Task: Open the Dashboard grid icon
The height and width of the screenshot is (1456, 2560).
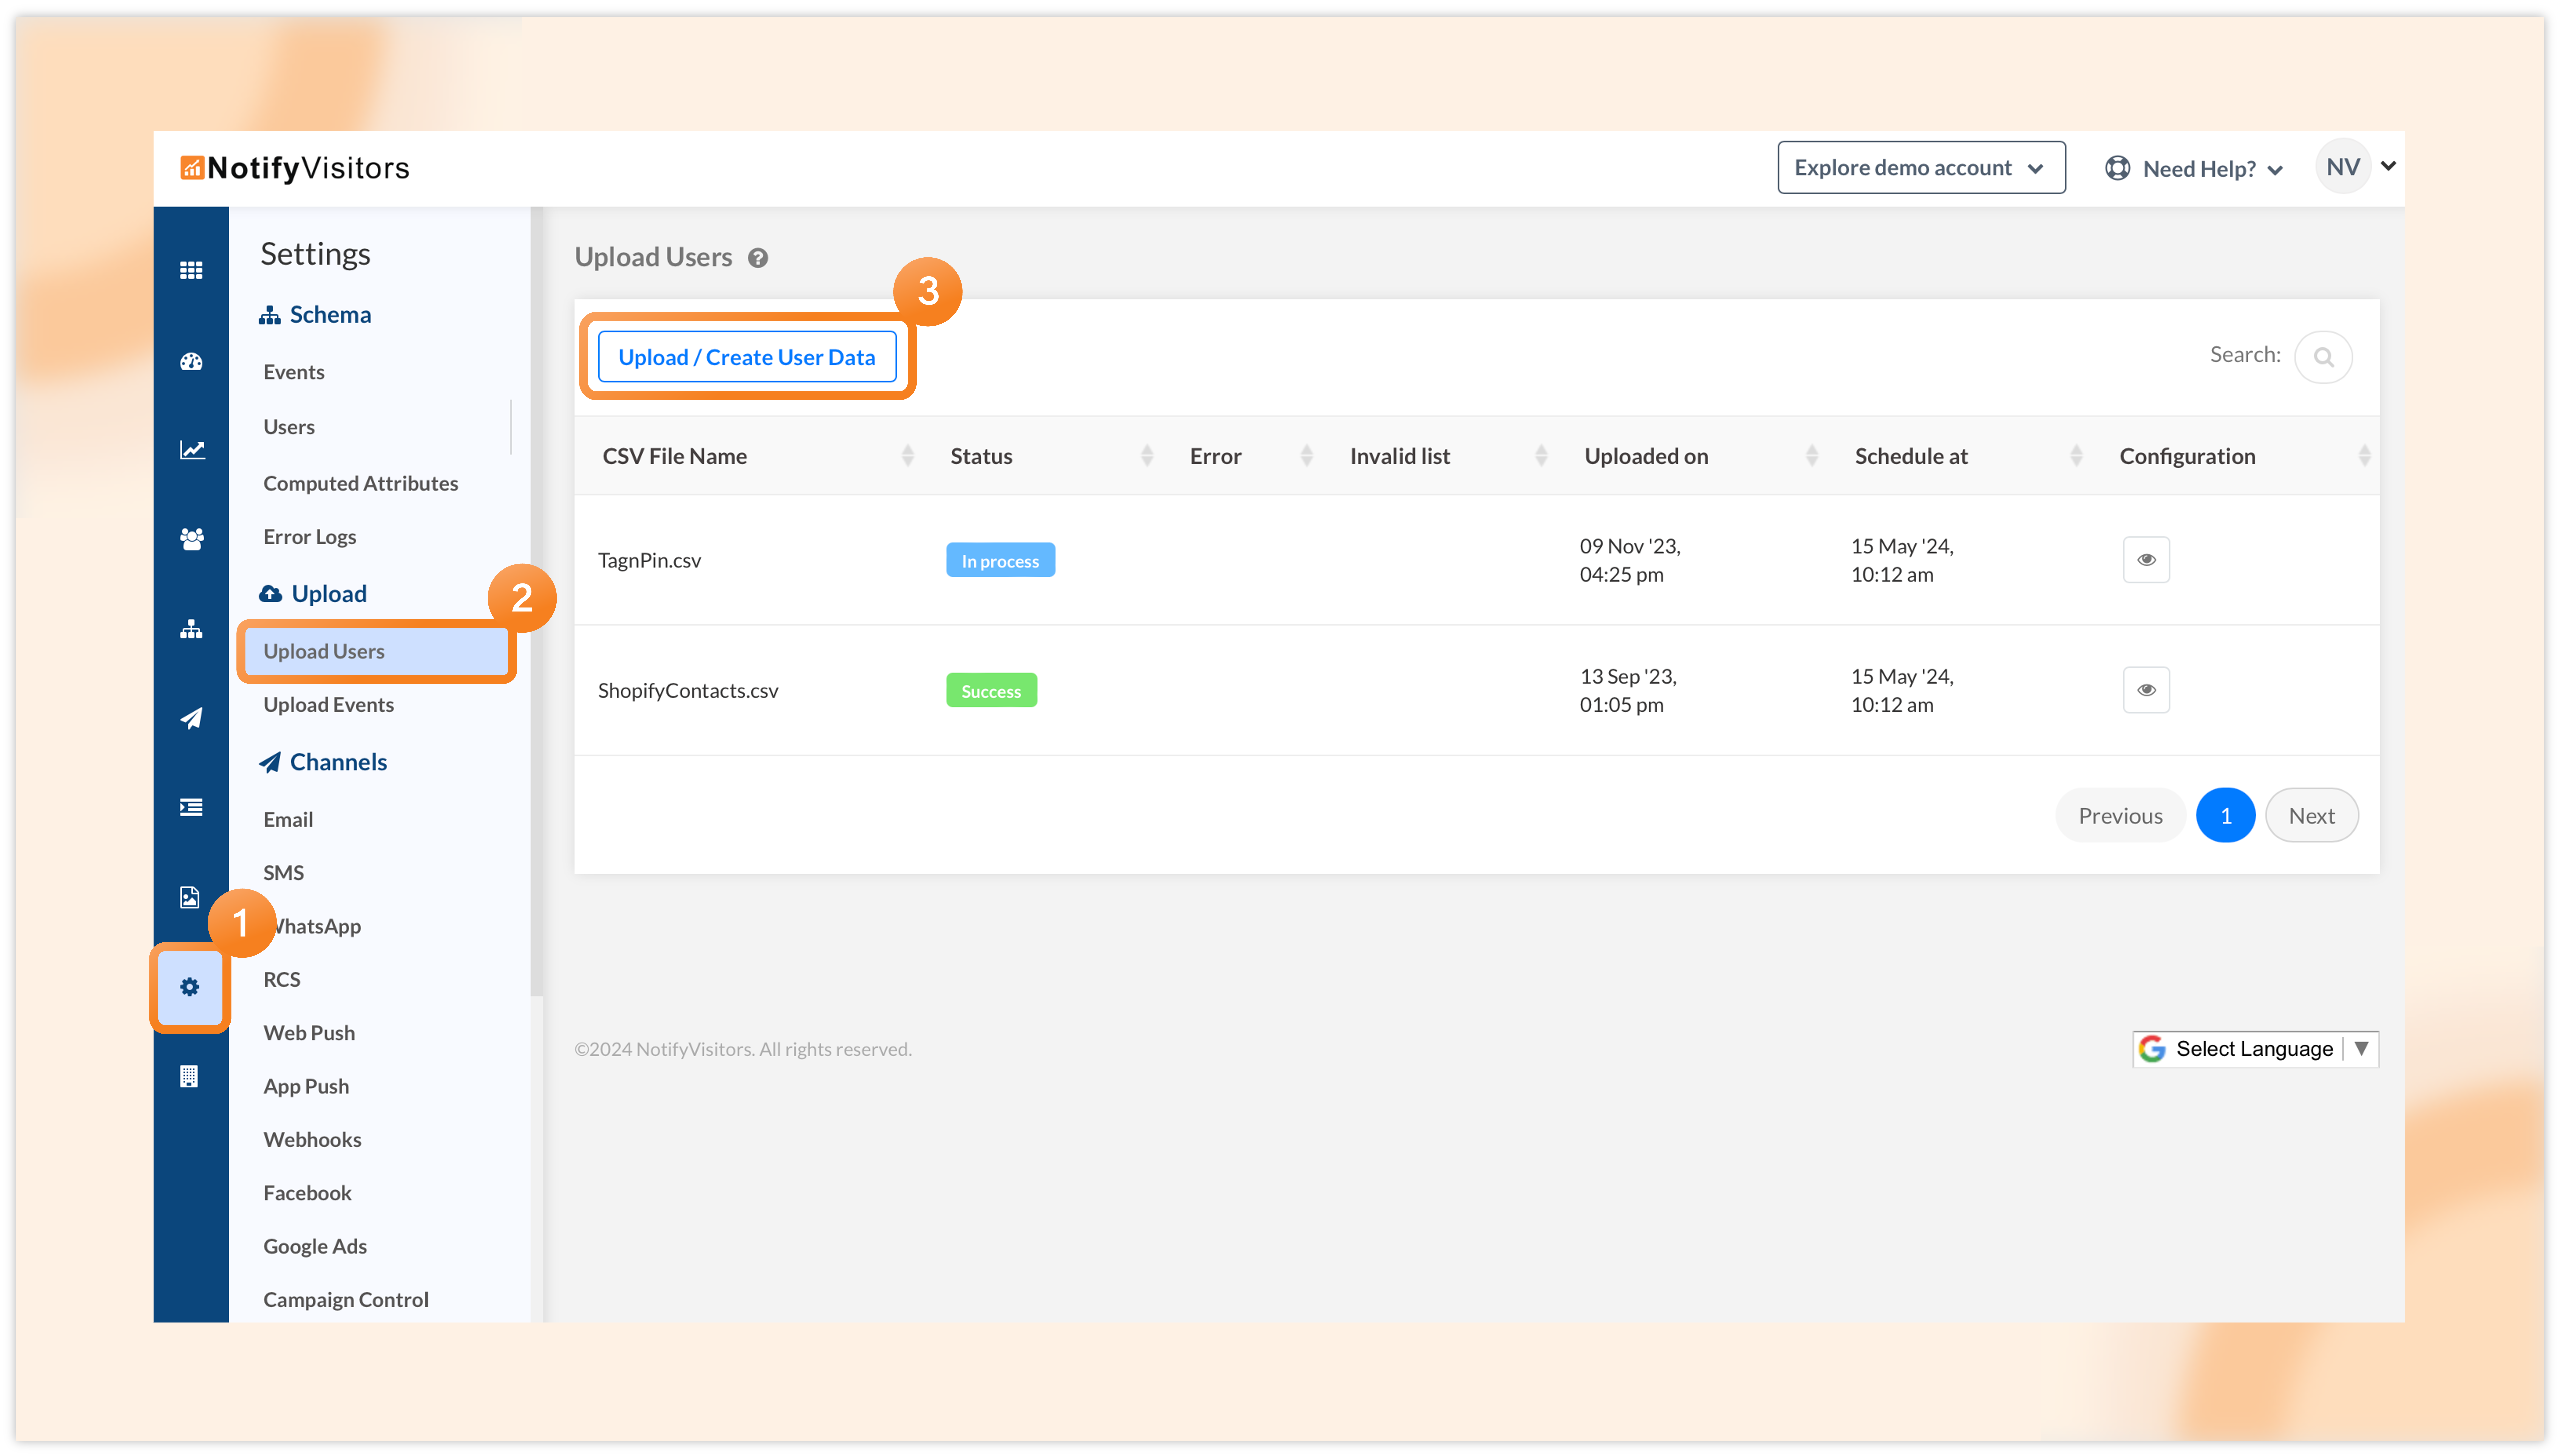Action: click(192, 269)
